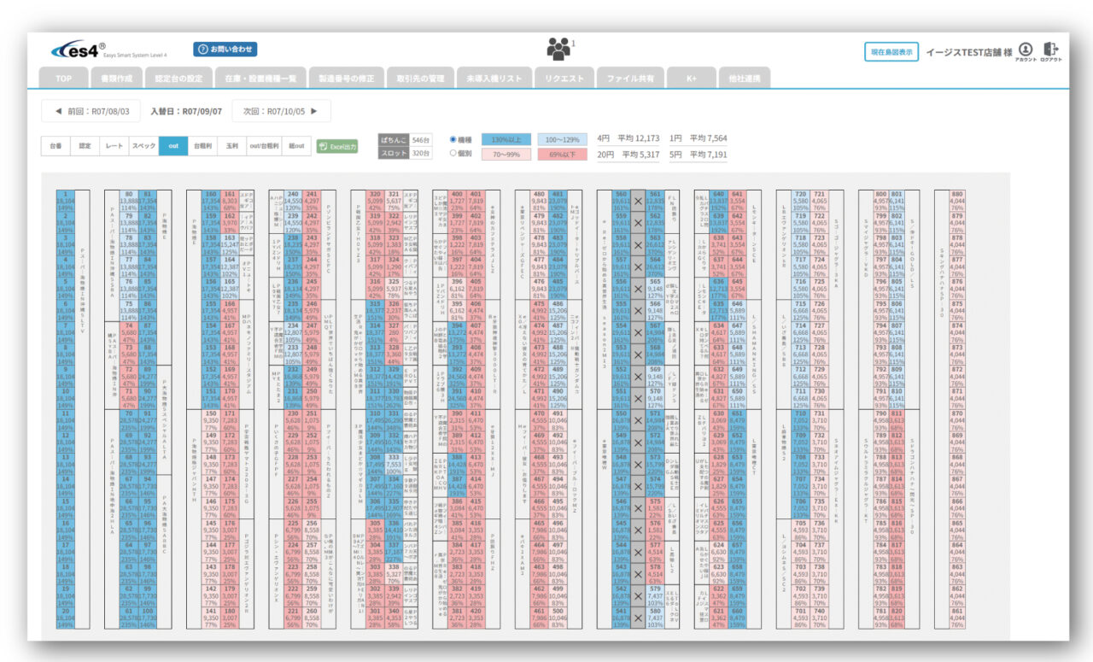Image resolution: width=1093 pixels, height=662 pixels.
Task: Click the blue 130%以上 legend swatch
Action: click(506, 138)
